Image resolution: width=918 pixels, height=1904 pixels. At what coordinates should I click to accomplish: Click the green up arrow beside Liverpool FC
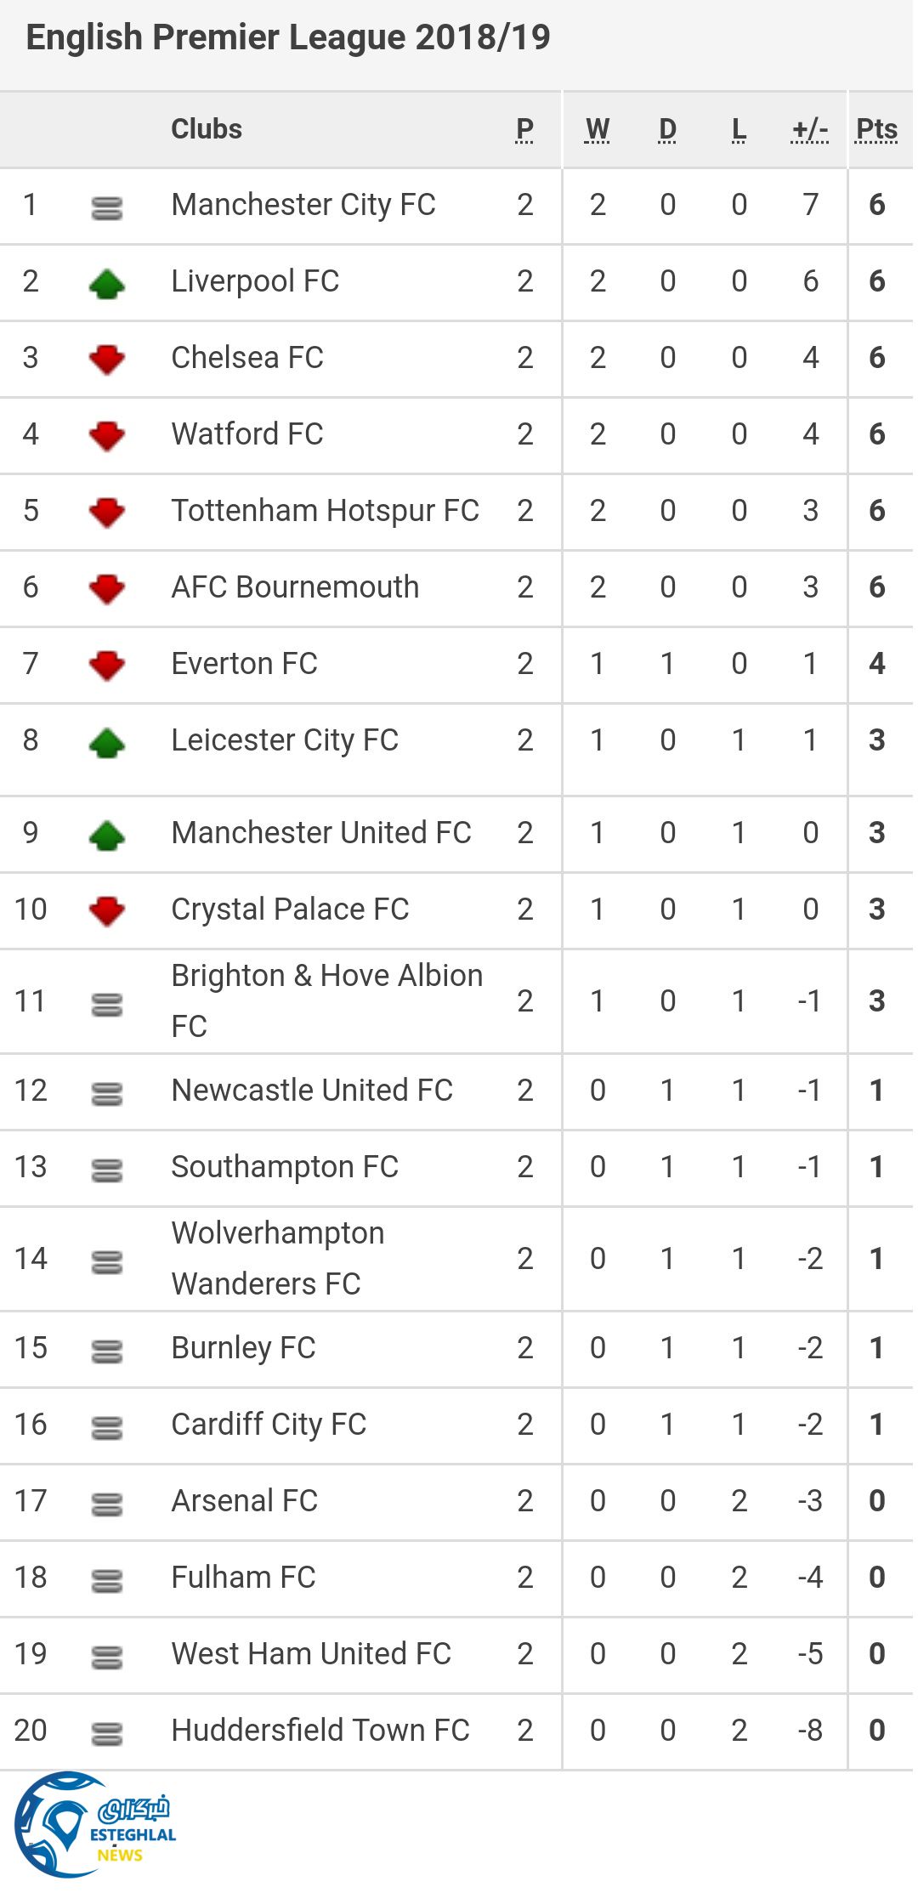(x=107, y=283)
